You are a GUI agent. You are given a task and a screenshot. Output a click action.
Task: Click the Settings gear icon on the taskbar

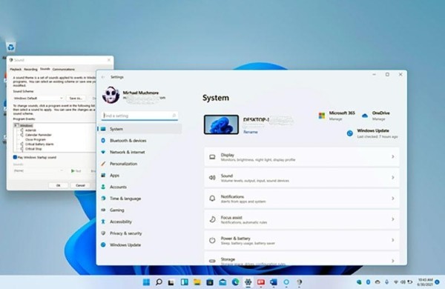[x=248, y=282]
